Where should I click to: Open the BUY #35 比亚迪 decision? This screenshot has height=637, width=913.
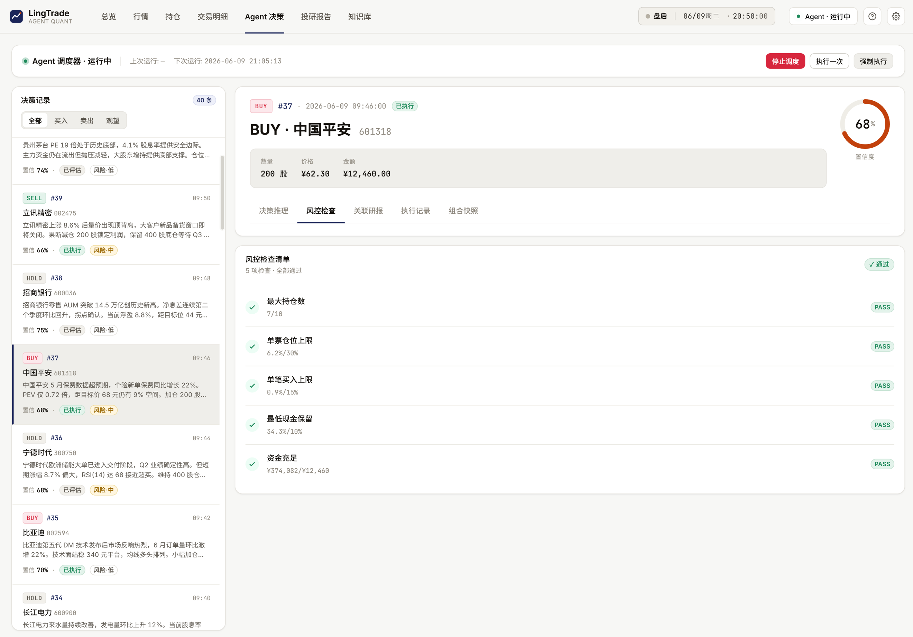(x=116, y=544)
